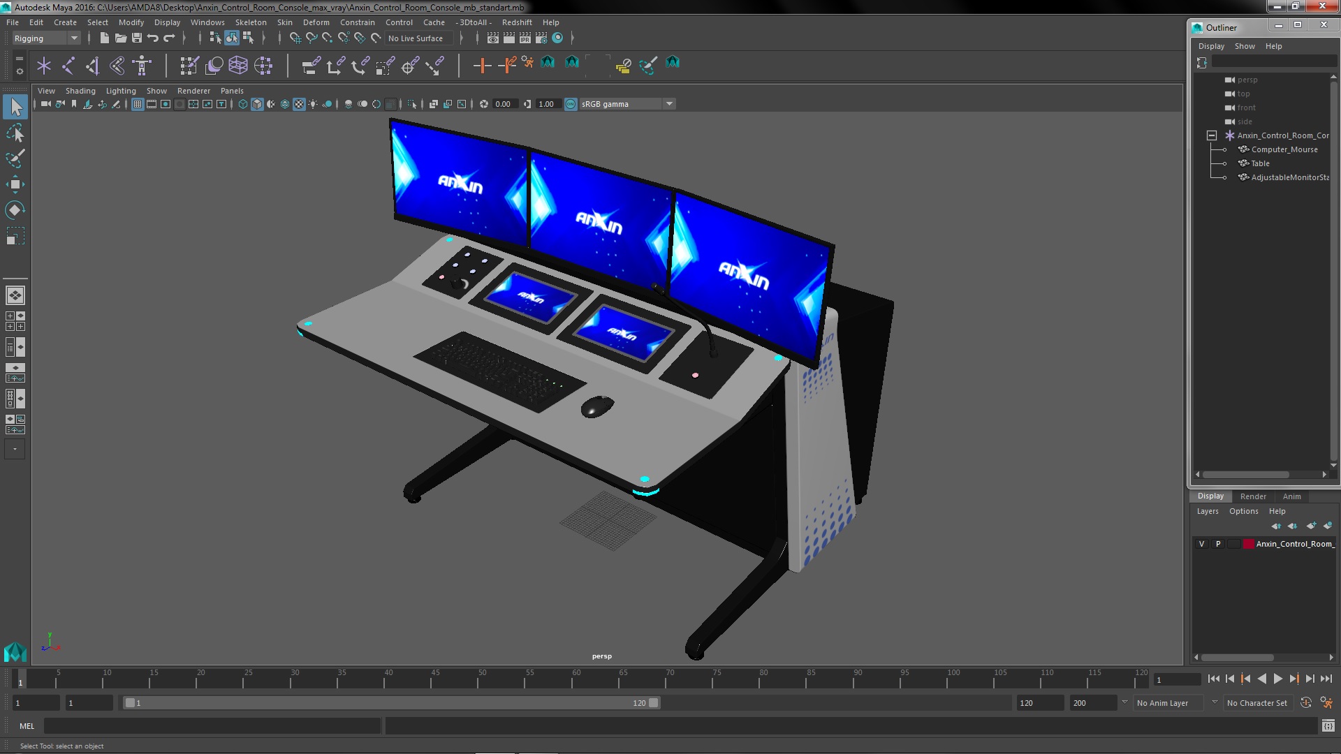Image resolution: width=1341 pixels, height=754 pixels.
Task: Toggle the sRGB color management ON button
Action: 571,104
